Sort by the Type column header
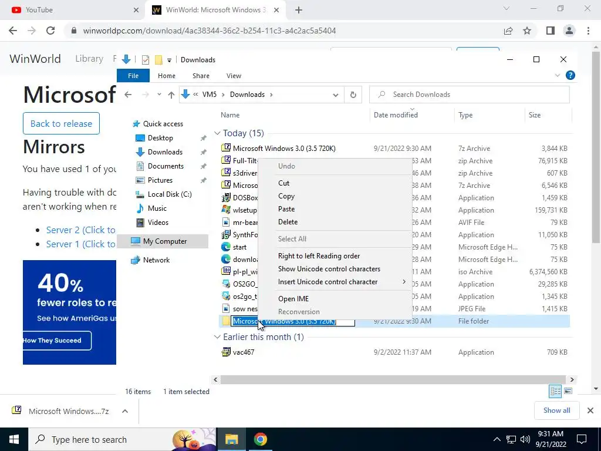This screenshot has height=451, width=601. point(489,115)
